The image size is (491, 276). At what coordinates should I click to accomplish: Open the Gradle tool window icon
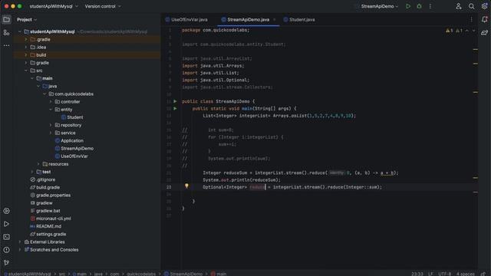tap(484, 32)
